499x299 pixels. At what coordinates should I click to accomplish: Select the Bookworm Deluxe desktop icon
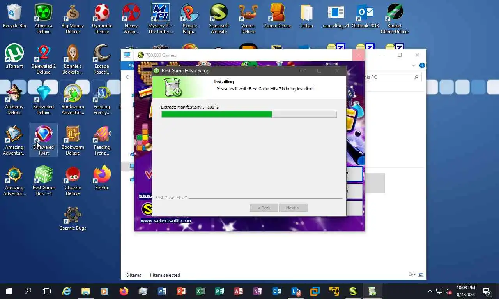pyautogui.click(x=73, y=140)
